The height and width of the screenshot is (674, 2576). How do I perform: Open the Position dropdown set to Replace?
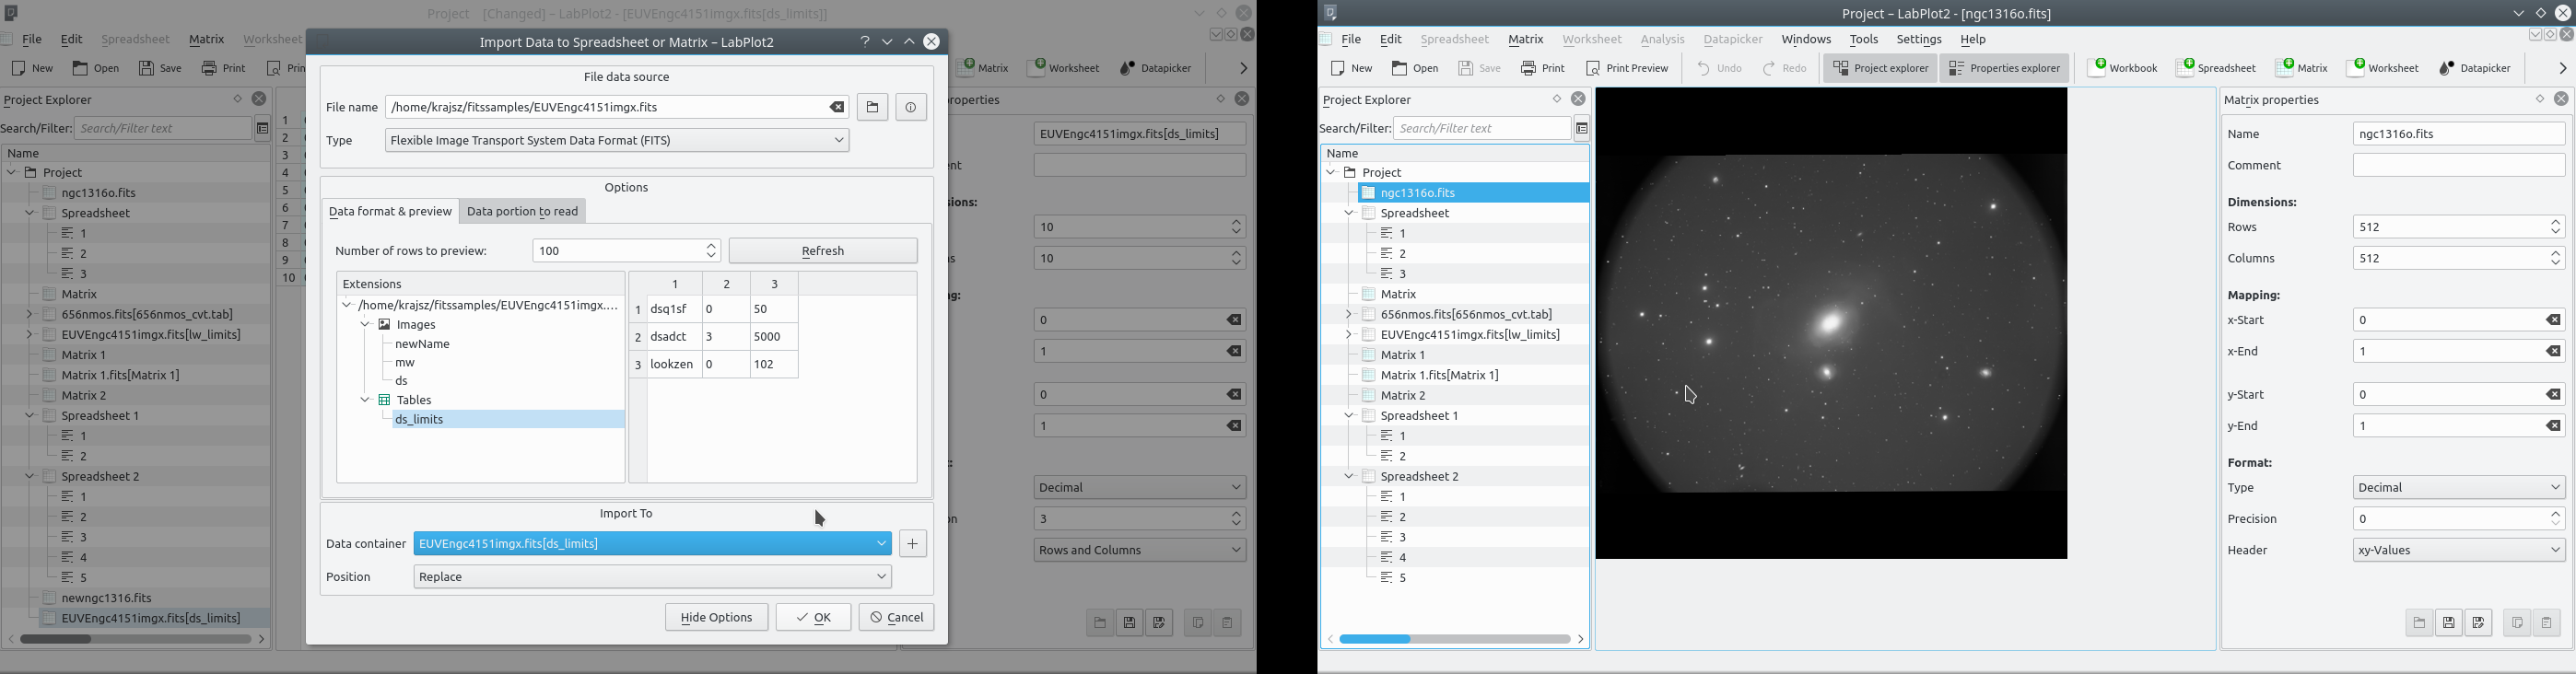(x=652, y=577)
